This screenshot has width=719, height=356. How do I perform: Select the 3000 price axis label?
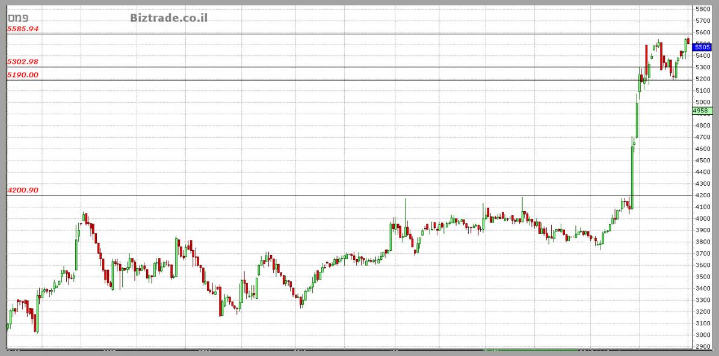point(702,335)
